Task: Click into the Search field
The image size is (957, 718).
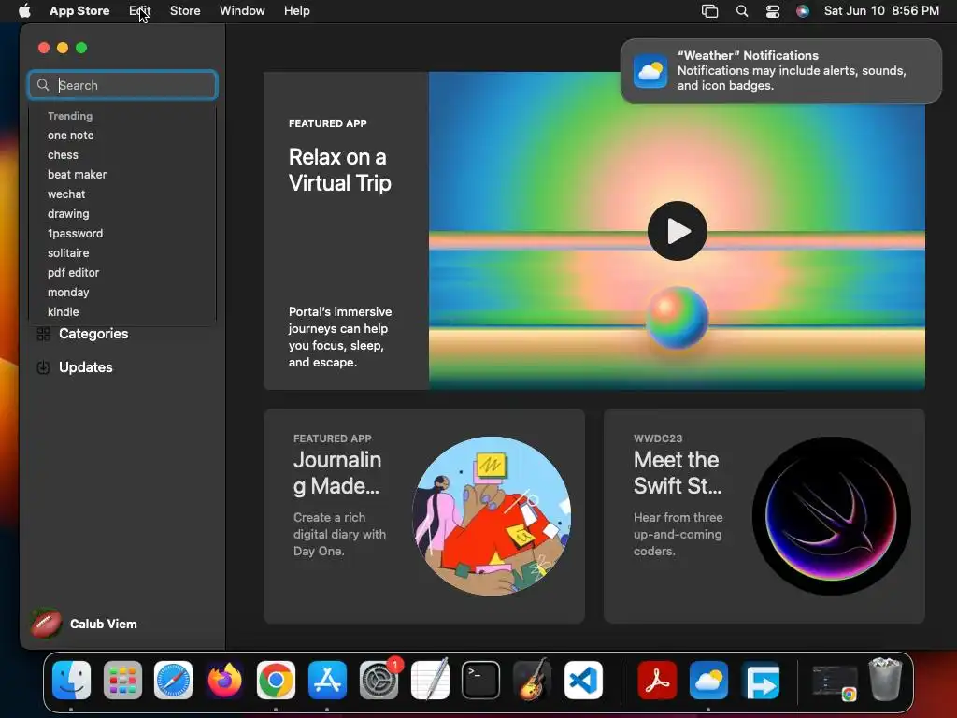Action: 122,85
